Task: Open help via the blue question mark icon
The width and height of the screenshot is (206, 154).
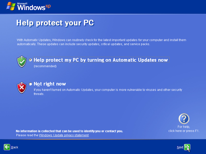Action: [184, 119]
